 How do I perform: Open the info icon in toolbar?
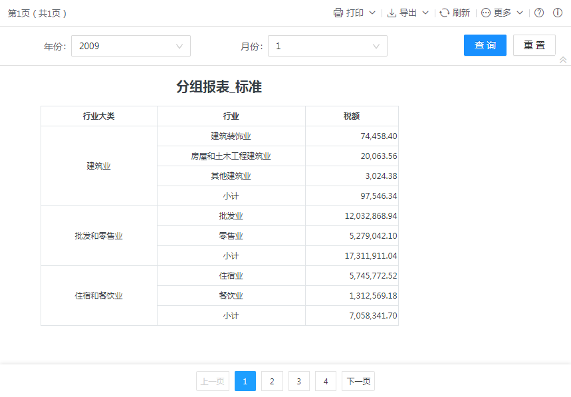click(x=558, y=13)
